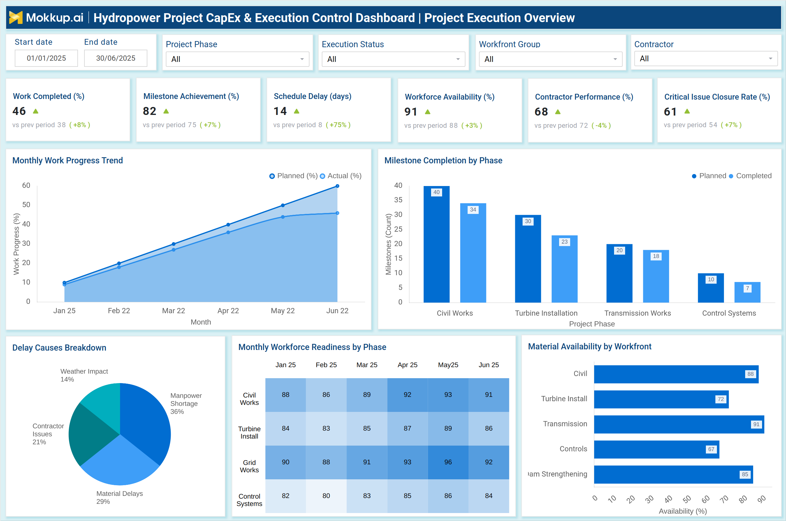
Task: Click Grid Works Mar 25 cell 91
Action: pos(367,462)
